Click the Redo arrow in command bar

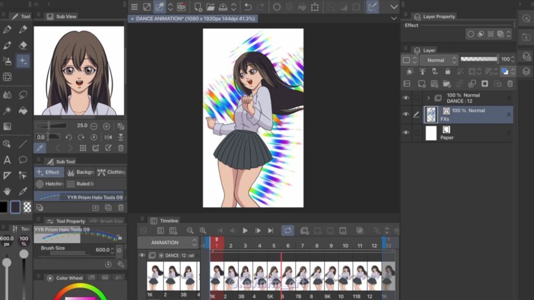[x=261, y=7]
